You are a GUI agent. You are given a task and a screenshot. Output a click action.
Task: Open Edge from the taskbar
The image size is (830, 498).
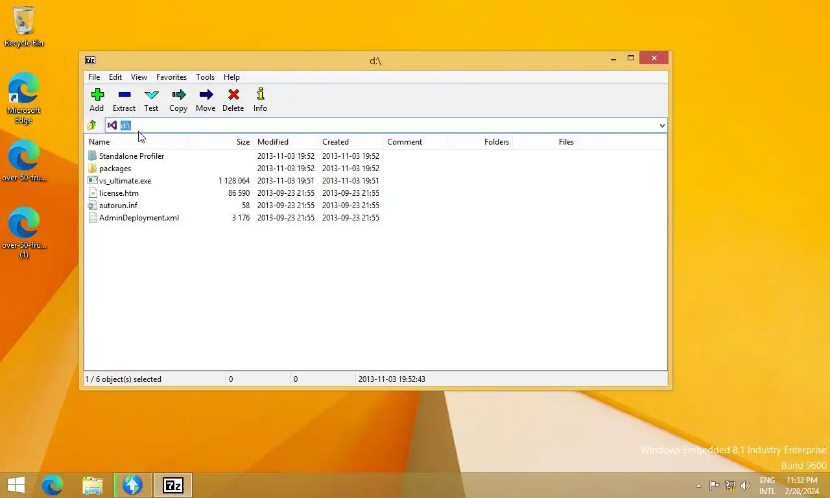(53, 485)
